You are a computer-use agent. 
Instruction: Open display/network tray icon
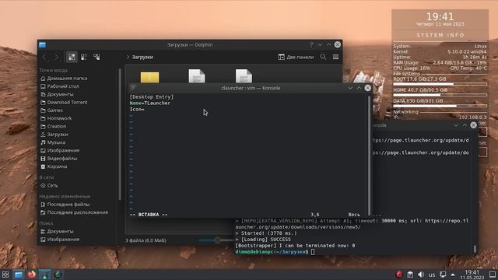[x=443, y=275]
